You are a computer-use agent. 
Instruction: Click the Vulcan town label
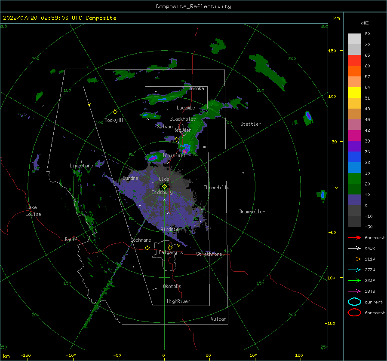(x=218, y=319)
